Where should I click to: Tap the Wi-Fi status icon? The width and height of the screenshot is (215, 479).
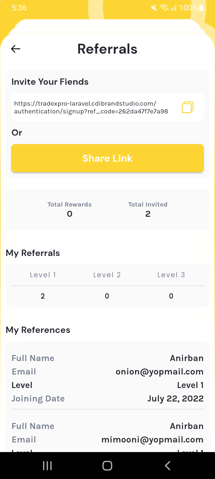tap(164, 8)
